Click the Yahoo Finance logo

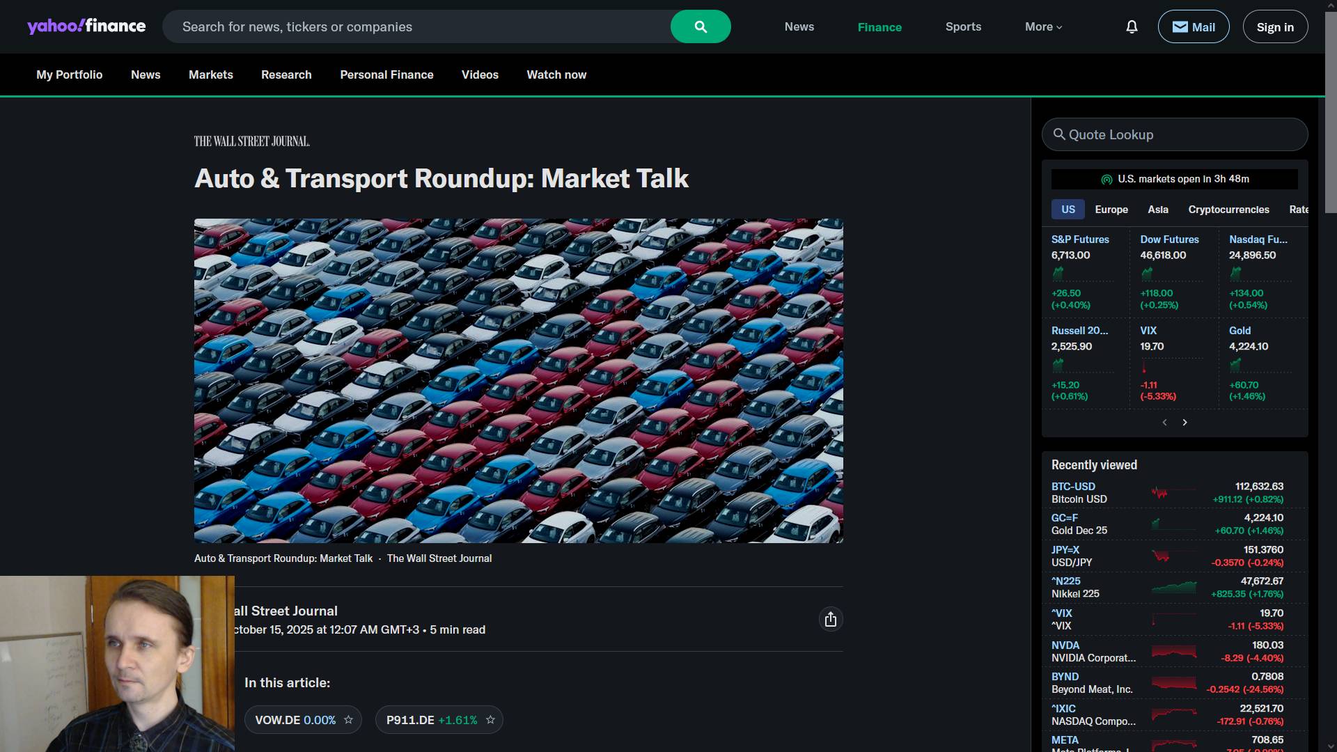click(86, 26)
